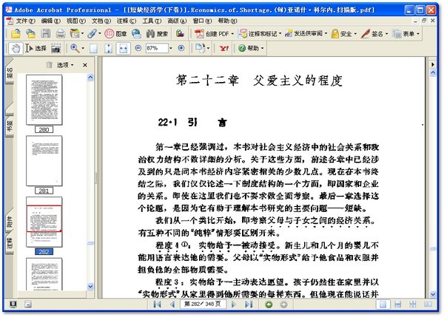Screen dimensions: 444x317
Task: Select the Hand tool
Action: click(x=16, y=48)
